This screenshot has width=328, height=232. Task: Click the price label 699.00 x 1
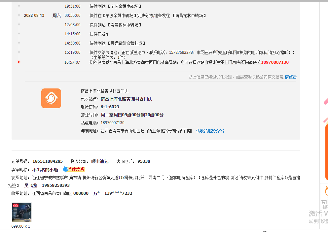[x=21, y=226]
